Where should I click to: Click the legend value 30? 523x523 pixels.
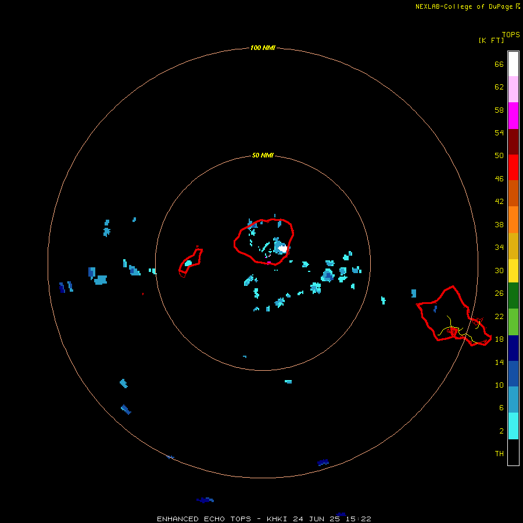coord(499,270)
